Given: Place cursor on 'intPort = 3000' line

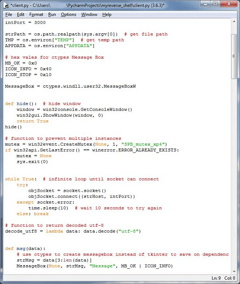Looking at the screenshot, I should (x=25, y=22).
